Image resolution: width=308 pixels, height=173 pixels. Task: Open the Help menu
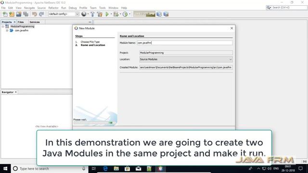[124, 8]
